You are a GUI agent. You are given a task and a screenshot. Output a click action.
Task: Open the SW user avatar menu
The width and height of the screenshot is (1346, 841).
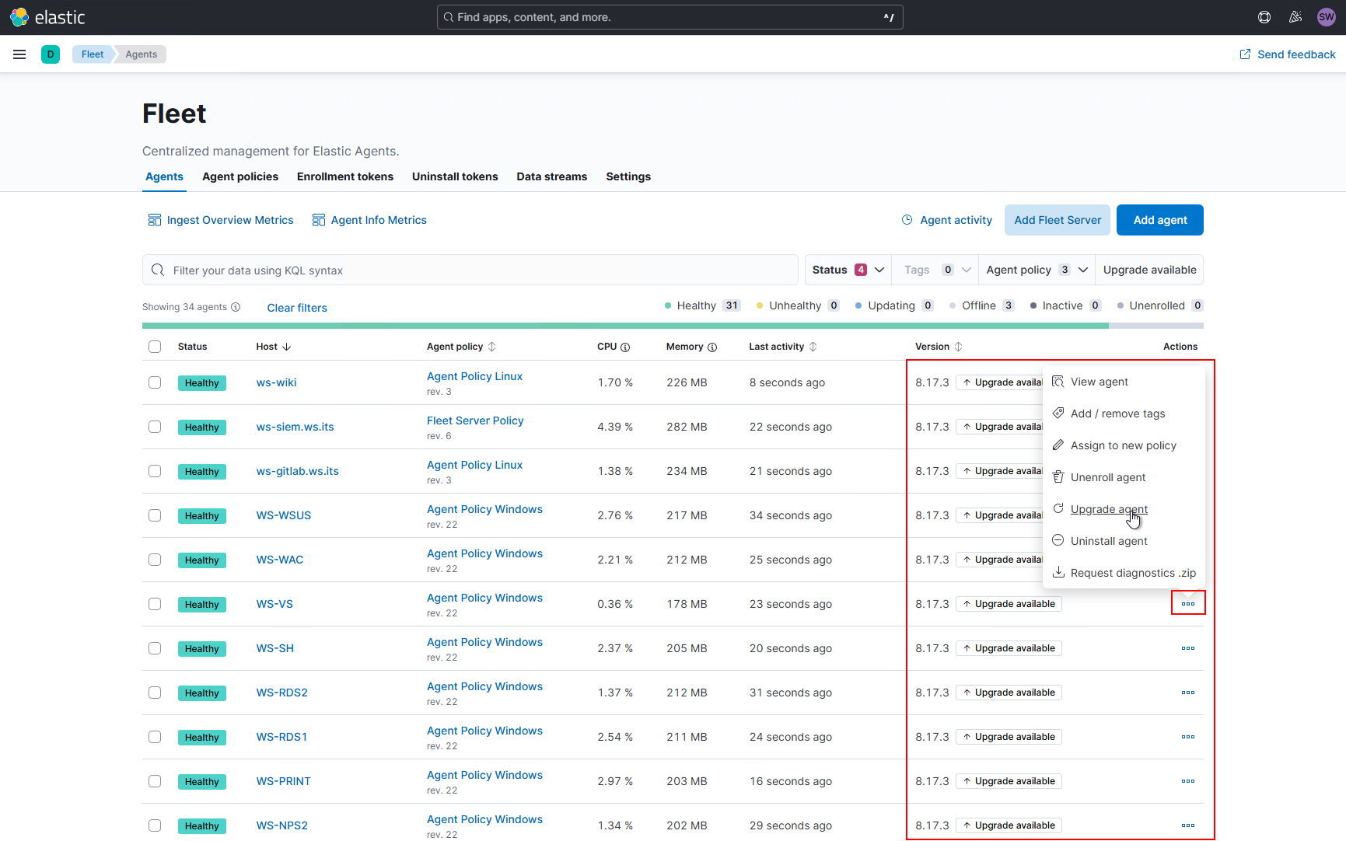(1327, 17)
